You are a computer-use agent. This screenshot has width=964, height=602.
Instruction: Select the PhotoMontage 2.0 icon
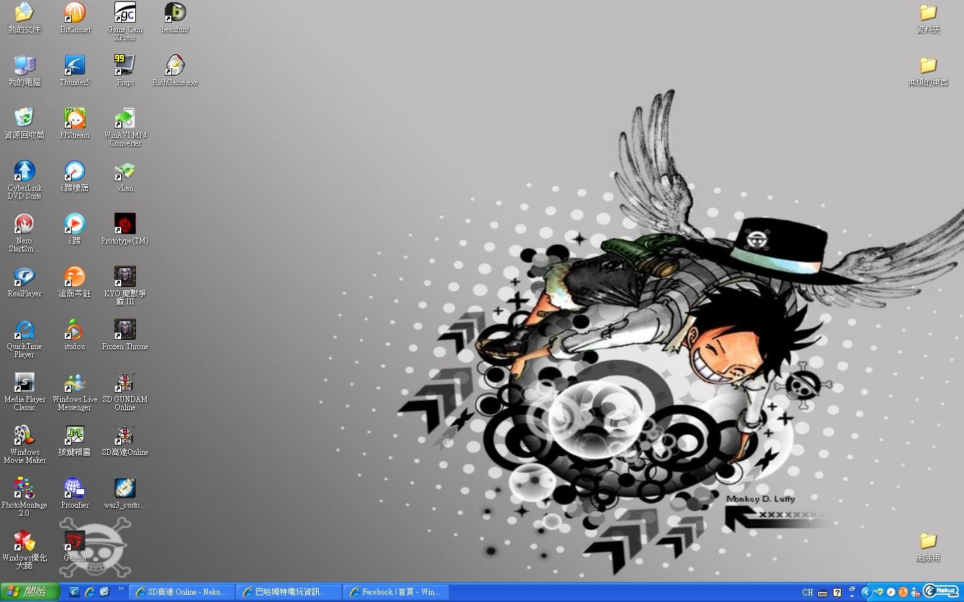coord(25,497)
